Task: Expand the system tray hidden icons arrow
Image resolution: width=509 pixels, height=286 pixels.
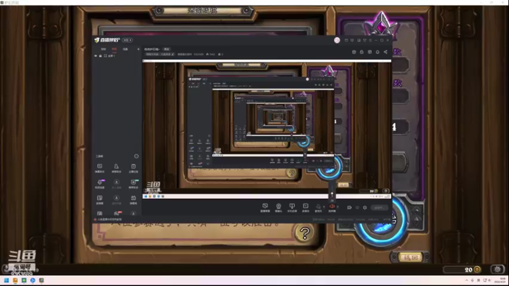Action: click(x=466, y=280)
